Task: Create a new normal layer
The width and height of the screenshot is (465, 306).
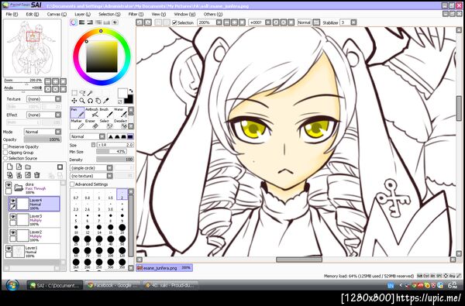Action: coord(10,167)
